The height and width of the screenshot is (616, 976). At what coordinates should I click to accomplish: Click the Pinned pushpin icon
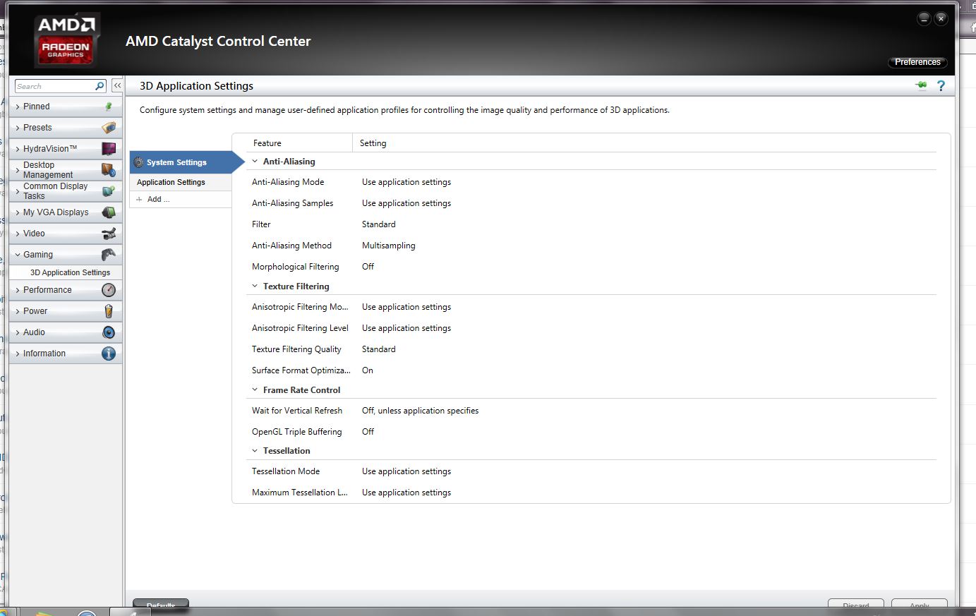[x=109, y=107]
